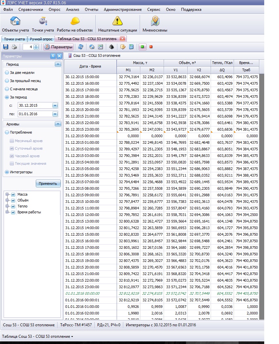Viewport: 279px width, 344px height.
Task: Click the Траб column header
Action: pyautogui.click(x=246, y=70)
